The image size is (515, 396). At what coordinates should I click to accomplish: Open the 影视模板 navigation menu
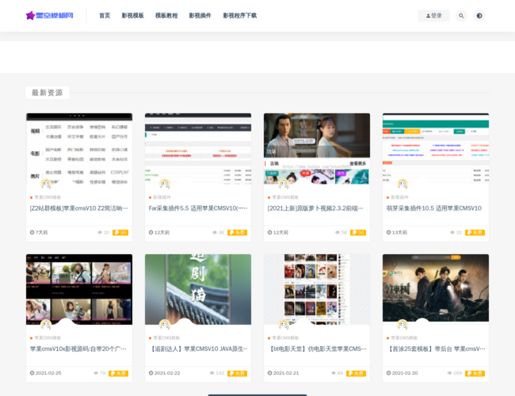(x=132, y=16)
